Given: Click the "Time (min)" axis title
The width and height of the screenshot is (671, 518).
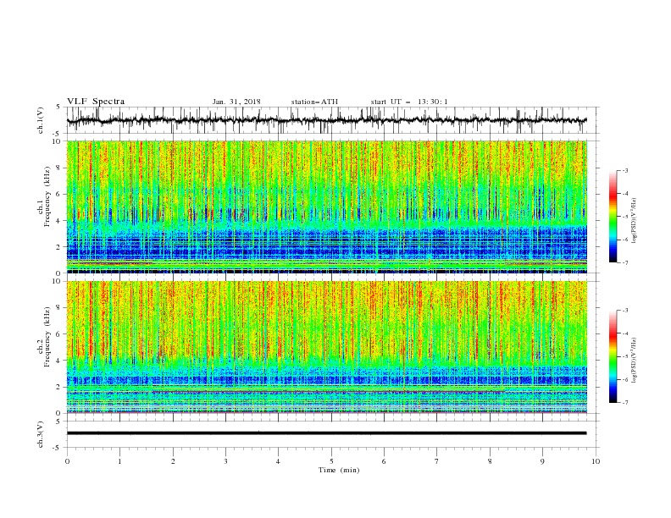Looking at the screenshot, I should (339, 470).
